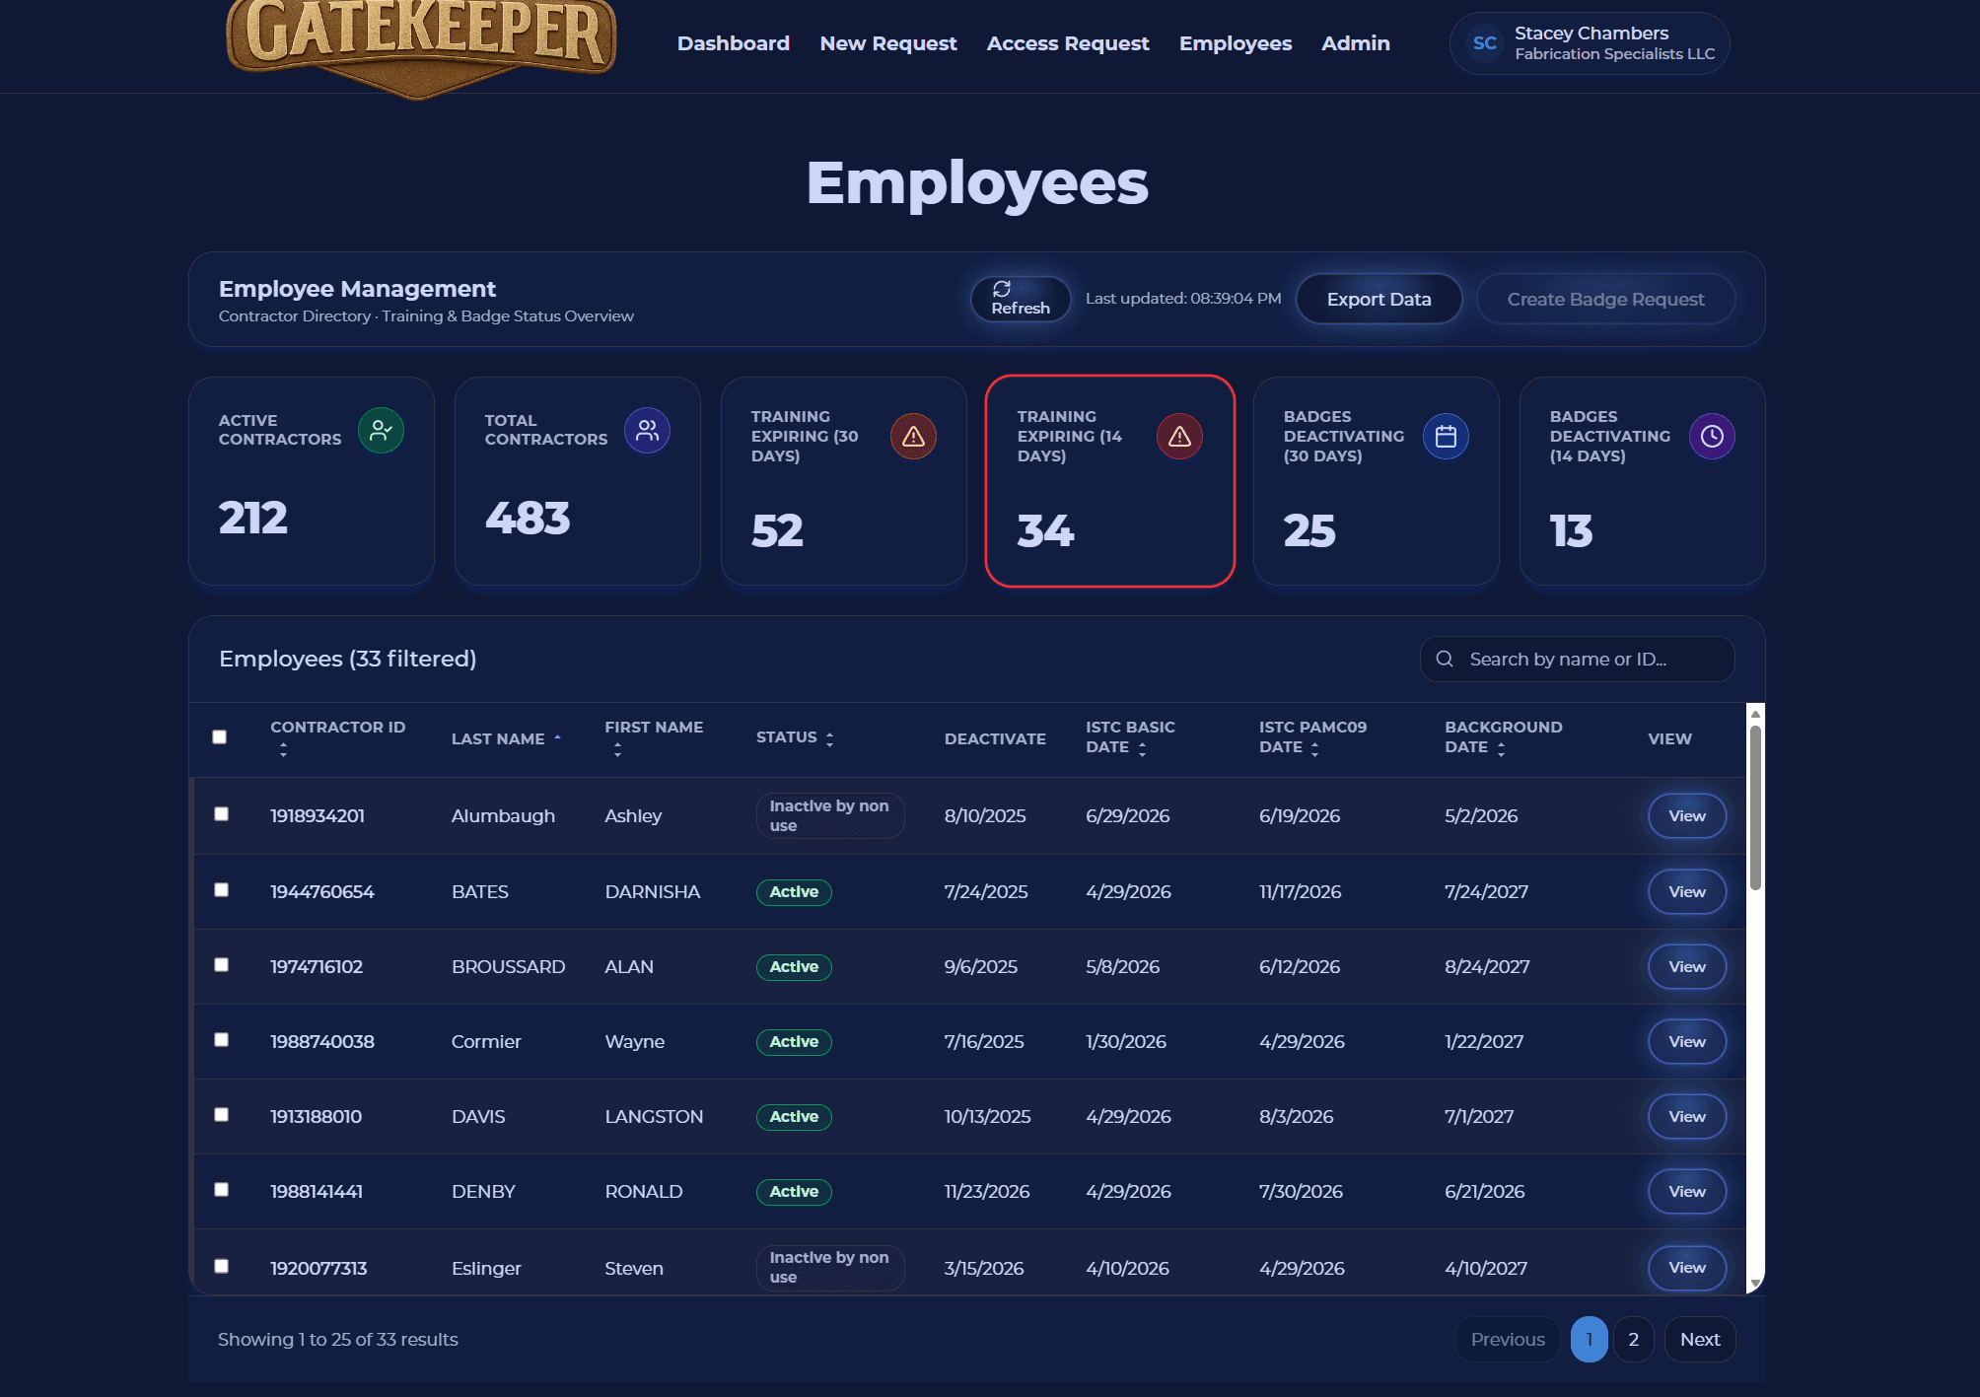Click the Badges Deactivating 14 days clock icon

point(1712,436)
